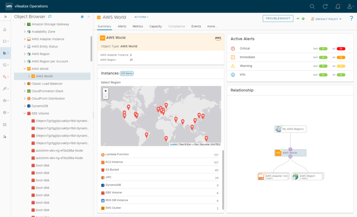The height and width of the screenshot is (217, 357).
Task: Open the search icon in top bar
Action: [x=312, y=6]
